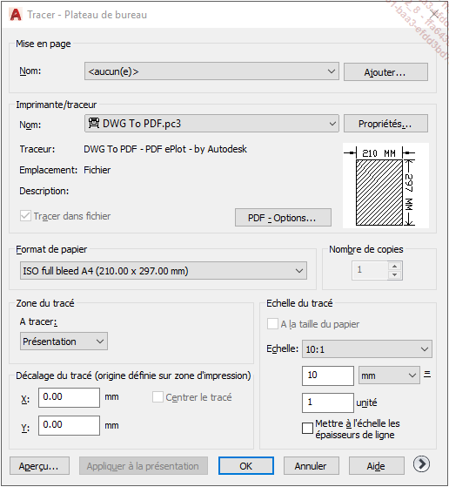The width and height of the screenshot is (449, 487).
Task: Expand more options with the round arrow button
Action: [421, 464]
